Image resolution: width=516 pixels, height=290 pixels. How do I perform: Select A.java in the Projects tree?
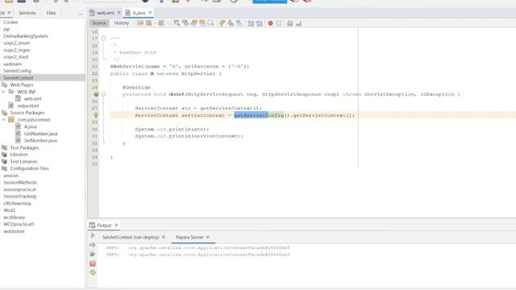point(31,126)
